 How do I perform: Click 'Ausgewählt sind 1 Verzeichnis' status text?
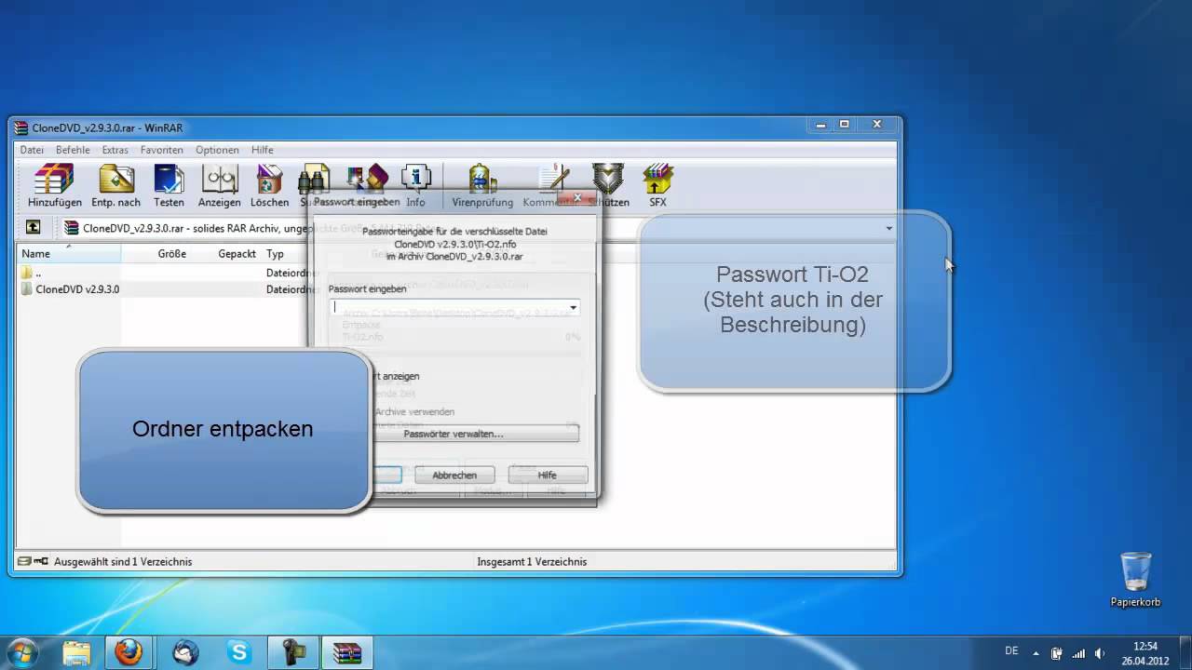point(123,561)
